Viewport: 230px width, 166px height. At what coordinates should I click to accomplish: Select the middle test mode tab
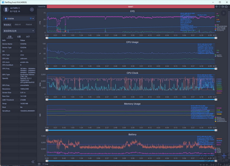tap(17, 25)
